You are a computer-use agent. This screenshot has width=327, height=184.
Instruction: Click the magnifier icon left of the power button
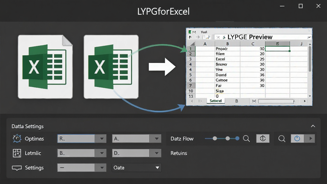[x=282, y=139]
